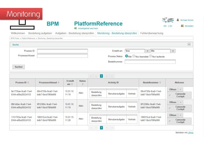Screen dimensions: 204x153
Task: Click the 15.01.15 11:20 date cell
Action: coord(69,119)
